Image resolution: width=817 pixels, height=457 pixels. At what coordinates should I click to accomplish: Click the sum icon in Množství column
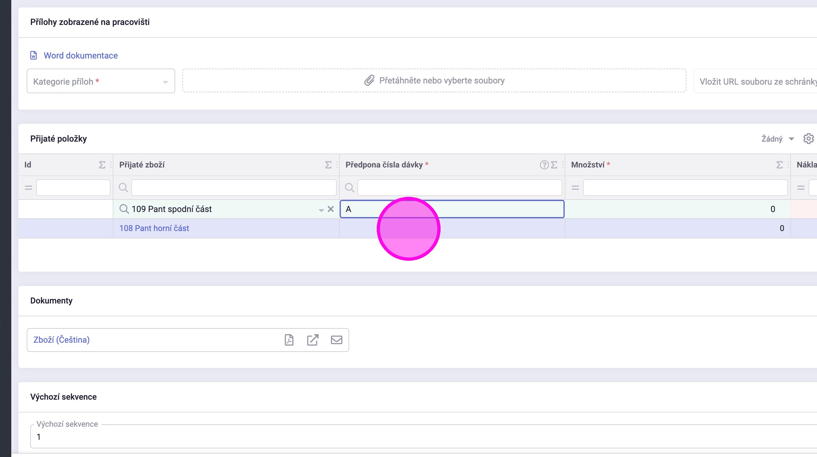[x=779, y=165]
